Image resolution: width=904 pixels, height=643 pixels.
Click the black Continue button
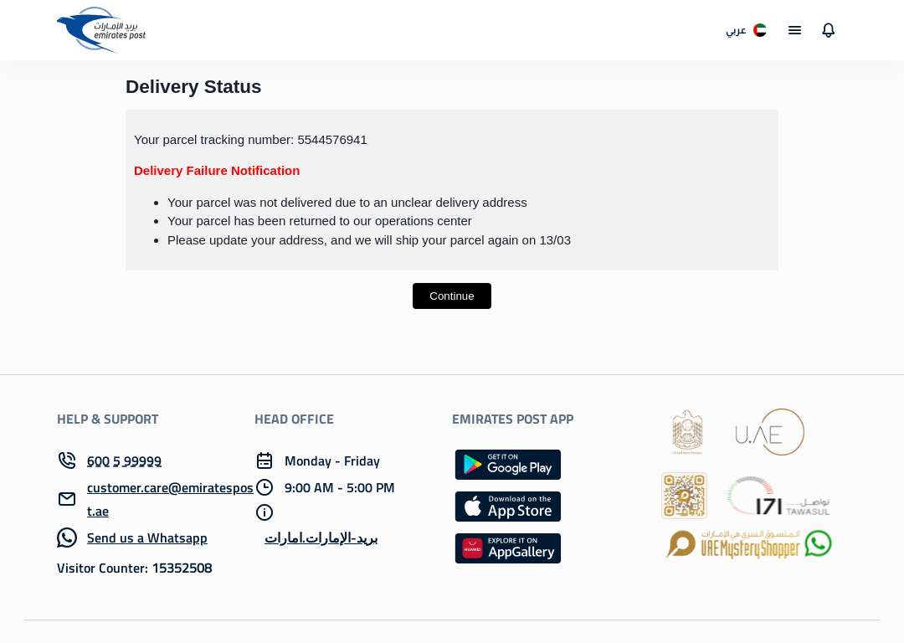click(451, 296)
